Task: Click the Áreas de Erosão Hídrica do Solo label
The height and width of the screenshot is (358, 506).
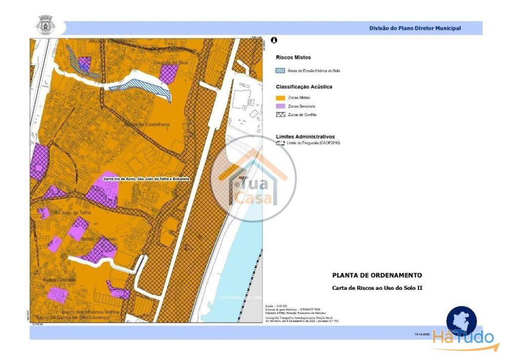Action: point(314,71)
